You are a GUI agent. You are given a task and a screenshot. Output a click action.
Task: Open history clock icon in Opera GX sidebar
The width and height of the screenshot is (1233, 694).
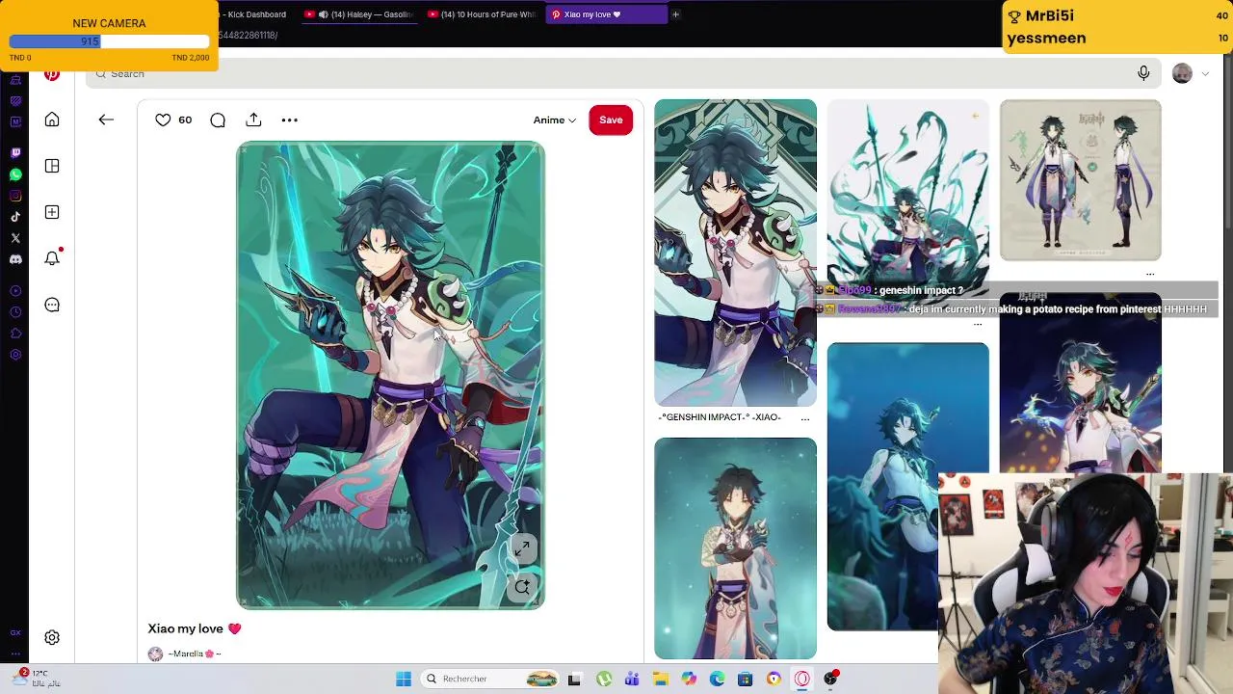point(15,312)
